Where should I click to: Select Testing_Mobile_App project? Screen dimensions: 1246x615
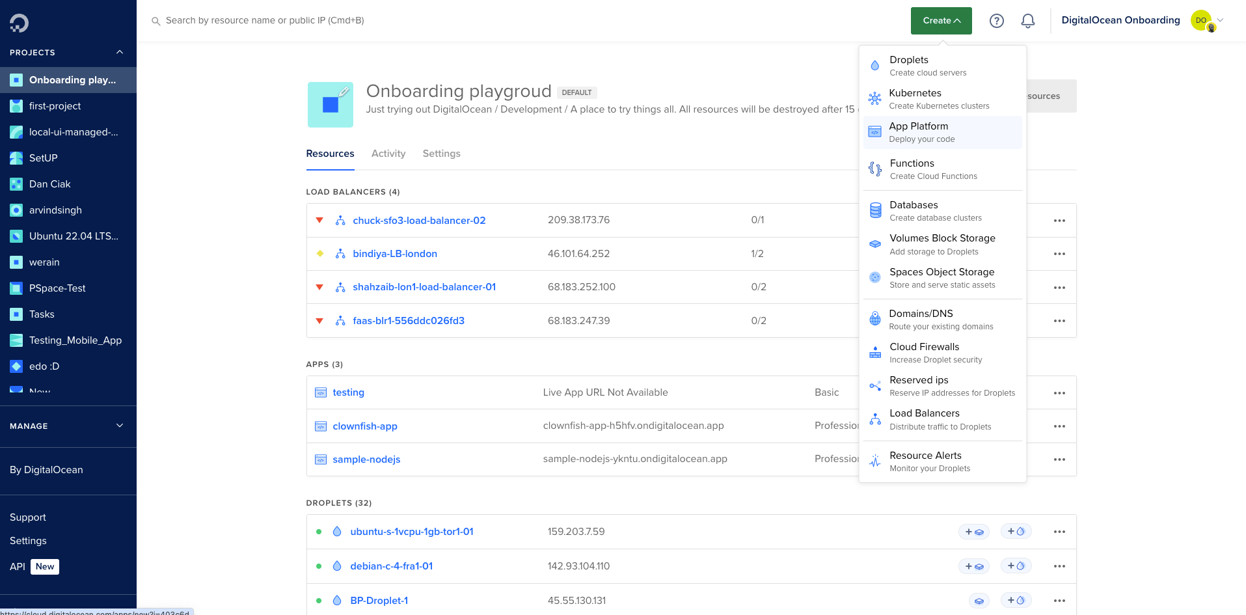[68, 340]
